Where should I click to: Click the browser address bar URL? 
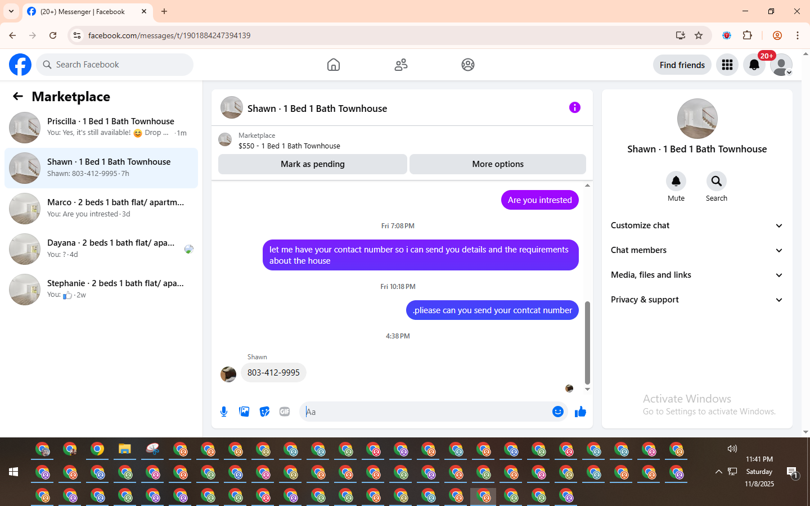pos(169,35)
